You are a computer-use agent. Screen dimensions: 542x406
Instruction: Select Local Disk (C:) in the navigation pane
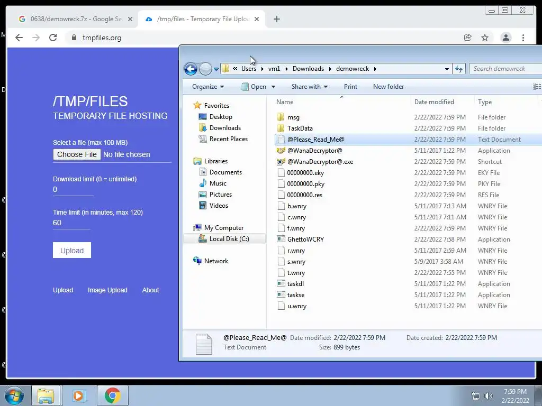pos(229,239)
